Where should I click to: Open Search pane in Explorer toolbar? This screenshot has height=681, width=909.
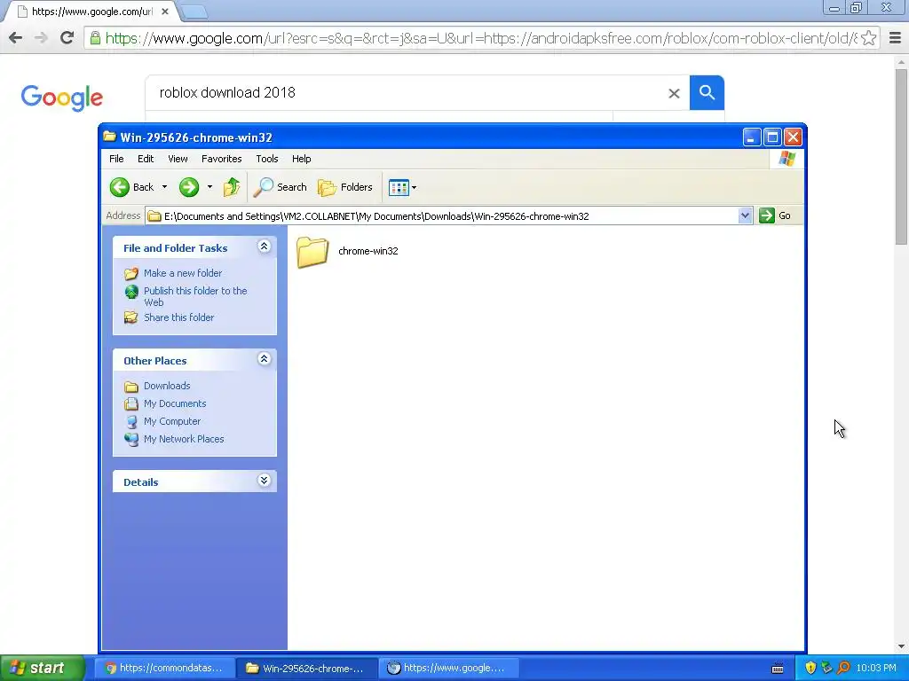(x=280, y=187)
